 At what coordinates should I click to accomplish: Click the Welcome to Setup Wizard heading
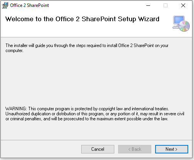[82, 19]
